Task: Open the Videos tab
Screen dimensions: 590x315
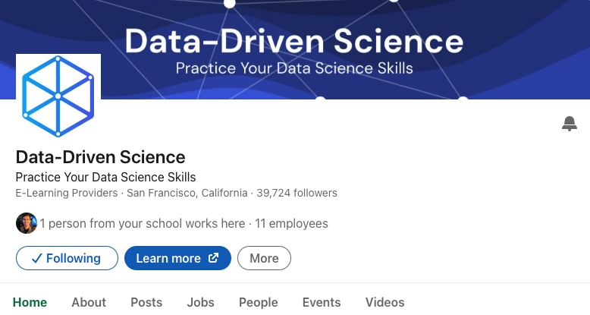Action: coord(385,302)
